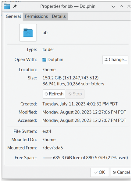This screenshot has width=132, height=182.
Task: Cancel the Properties dialog
Action: (x=121, y=172)
